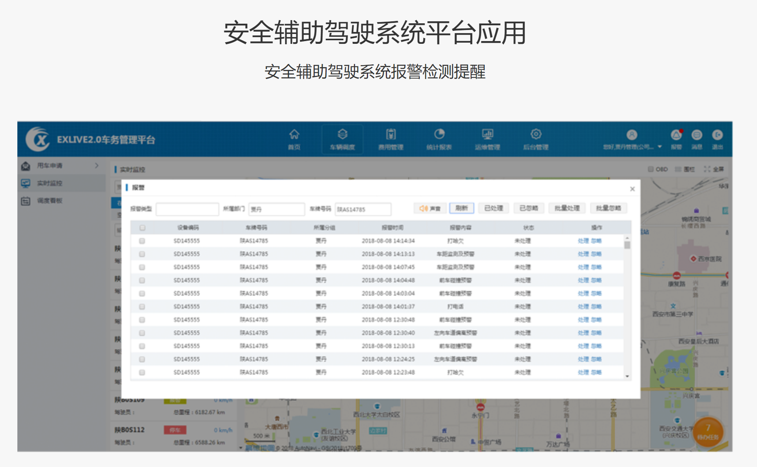Open the 报警类型 alarm type dropdown

187,209
